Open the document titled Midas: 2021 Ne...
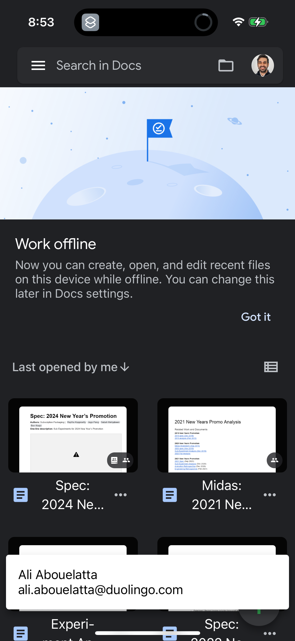Viewport: 295px width, 641px height. (x=222, y=495)
